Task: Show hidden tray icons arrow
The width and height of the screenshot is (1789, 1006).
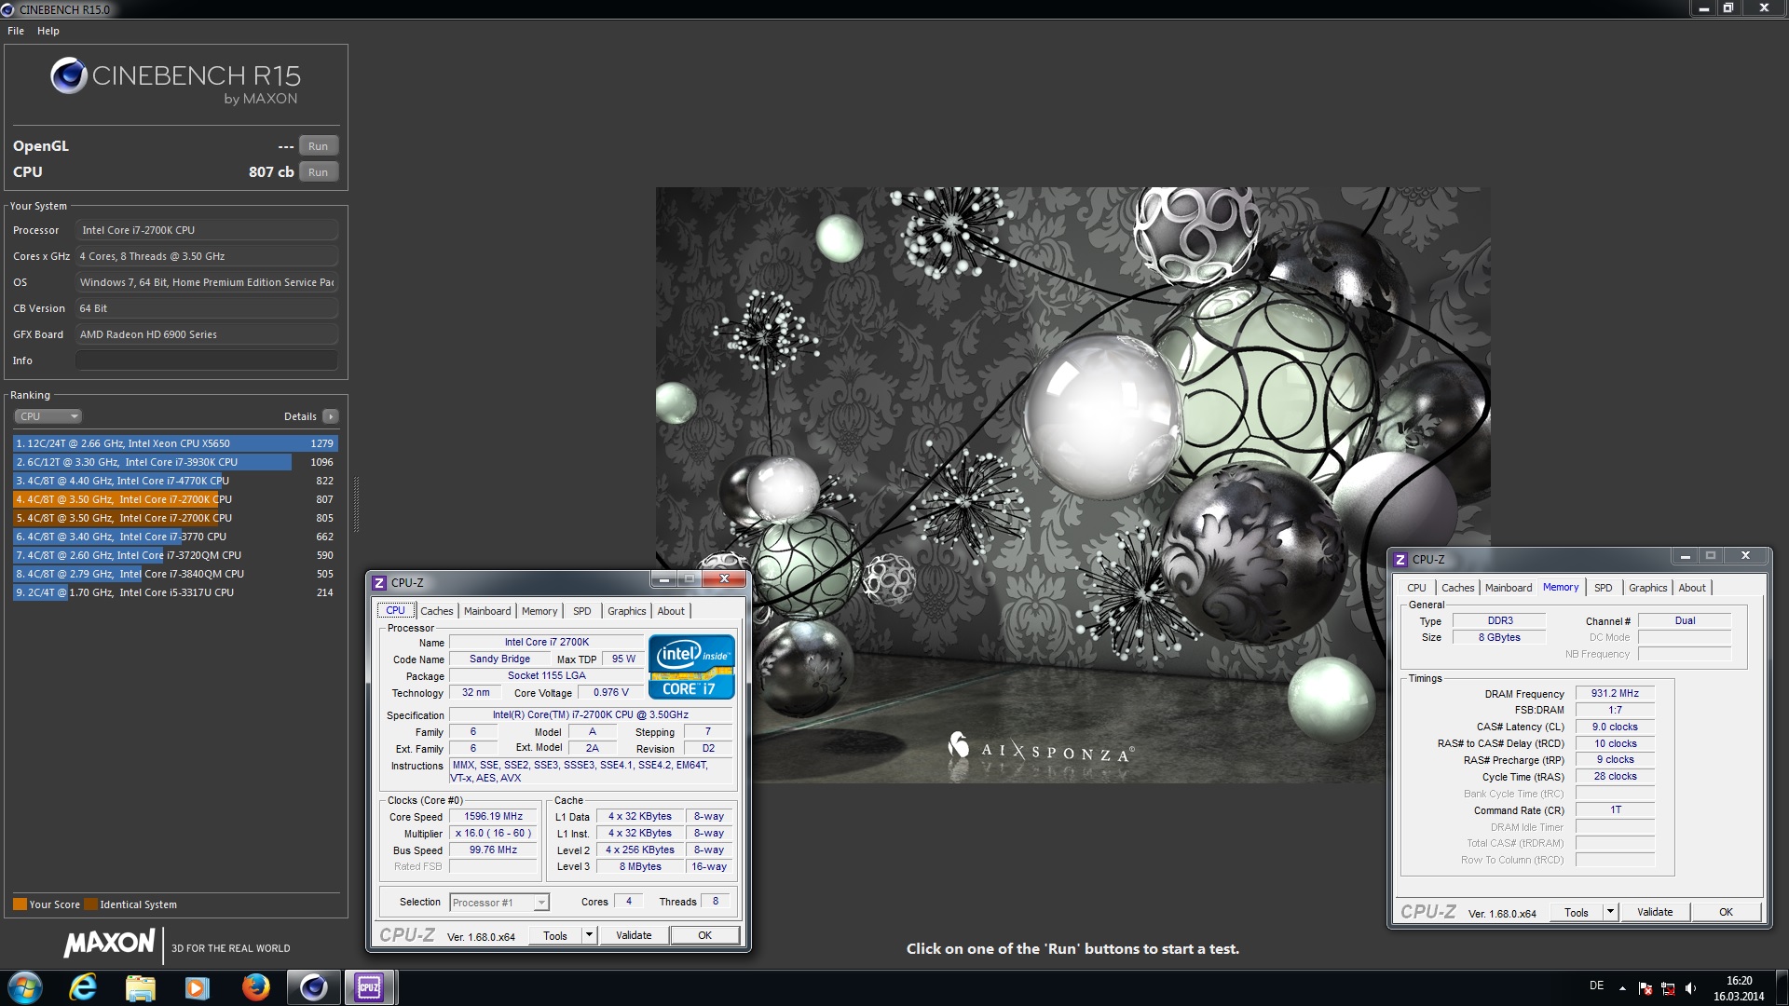Action: click(x=1622, y=988)
